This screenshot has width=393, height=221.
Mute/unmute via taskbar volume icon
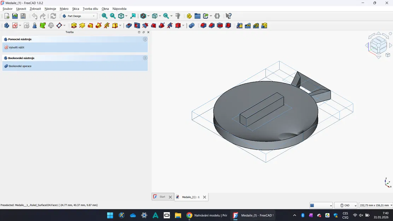point(361,215)
